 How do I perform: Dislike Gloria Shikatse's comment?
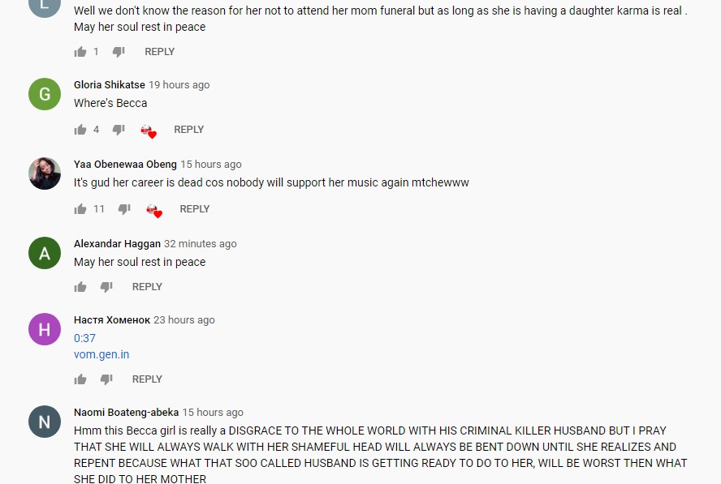click(119, 130)
